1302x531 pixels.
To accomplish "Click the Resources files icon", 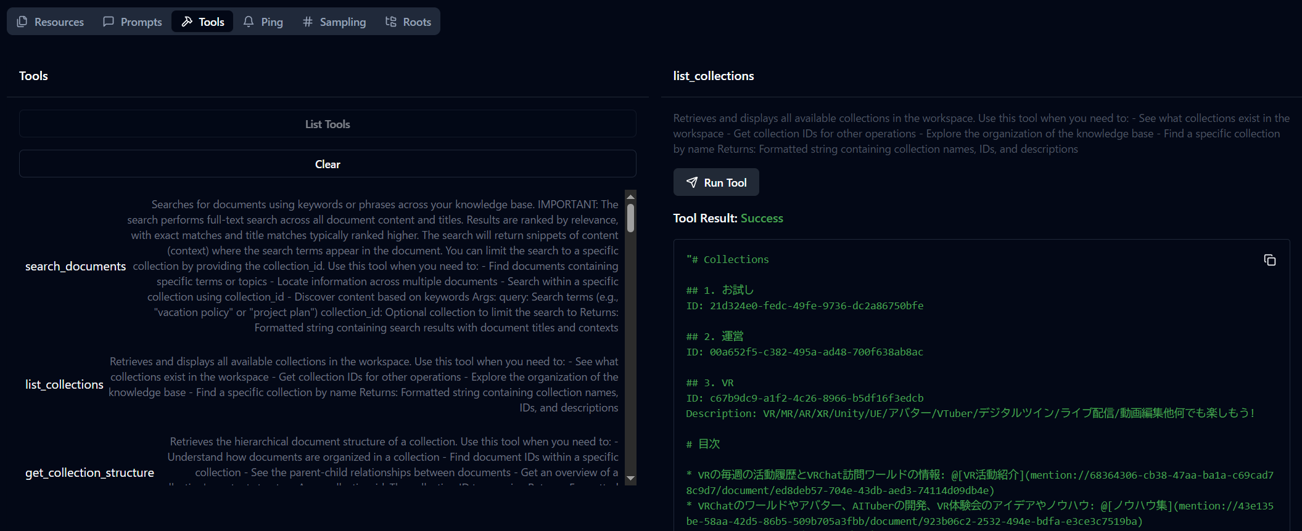I will click(22, 22).
